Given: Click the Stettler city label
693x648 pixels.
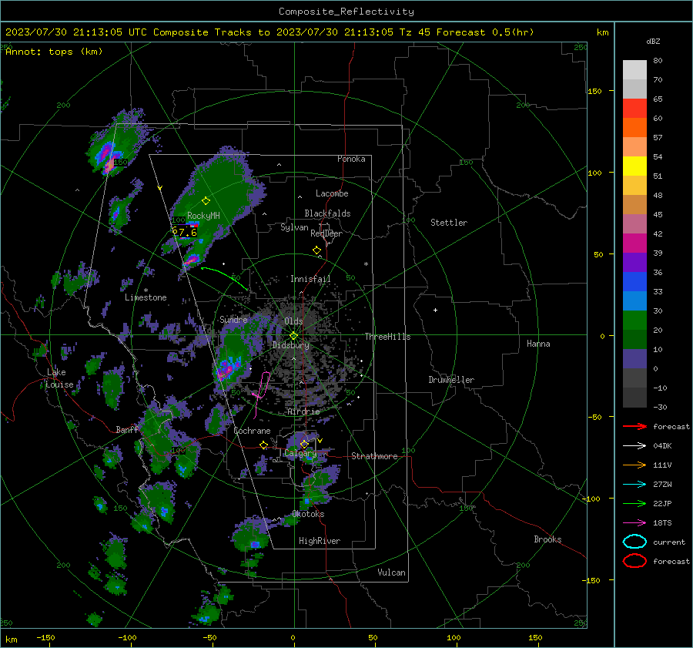Looking at the screenshot, I should point(449,223).
